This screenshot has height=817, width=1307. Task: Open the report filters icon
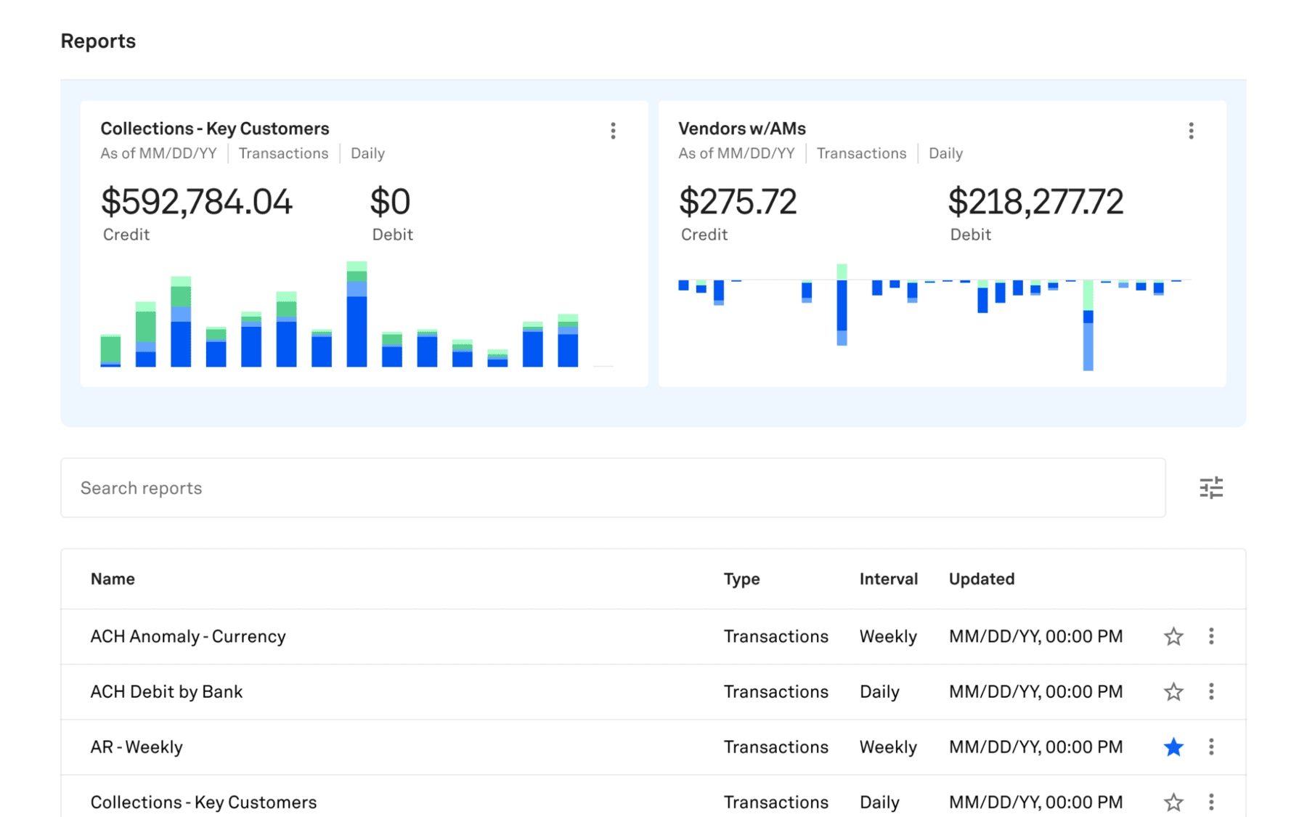pos(1210,488)
